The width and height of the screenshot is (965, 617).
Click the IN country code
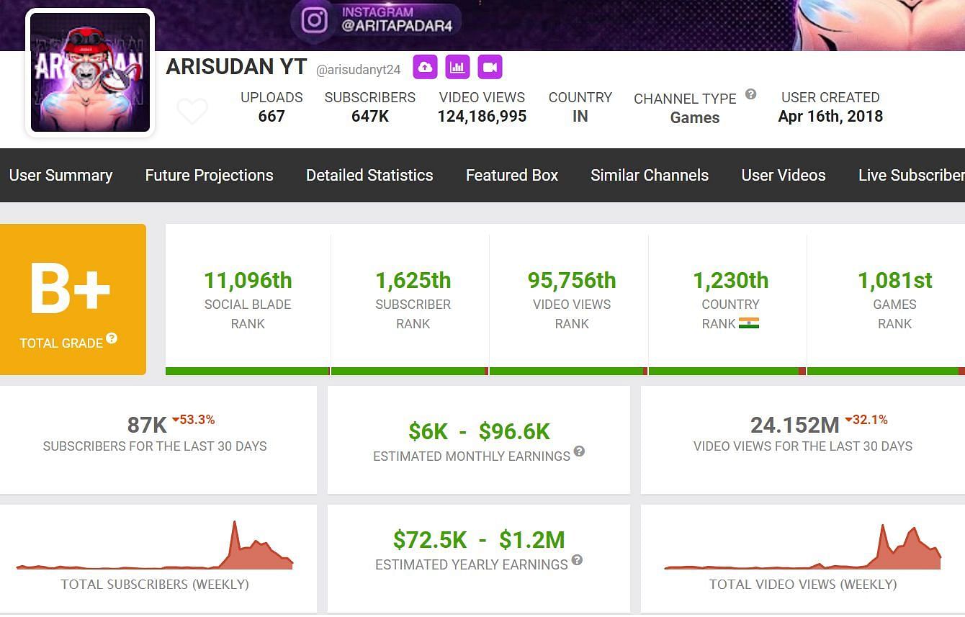pos(580,116)
